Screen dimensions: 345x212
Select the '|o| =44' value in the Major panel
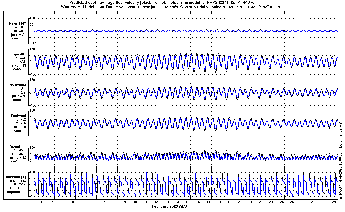(20, 58)
